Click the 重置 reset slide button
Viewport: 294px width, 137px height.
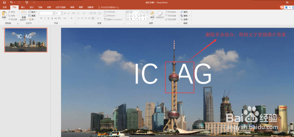32,16
